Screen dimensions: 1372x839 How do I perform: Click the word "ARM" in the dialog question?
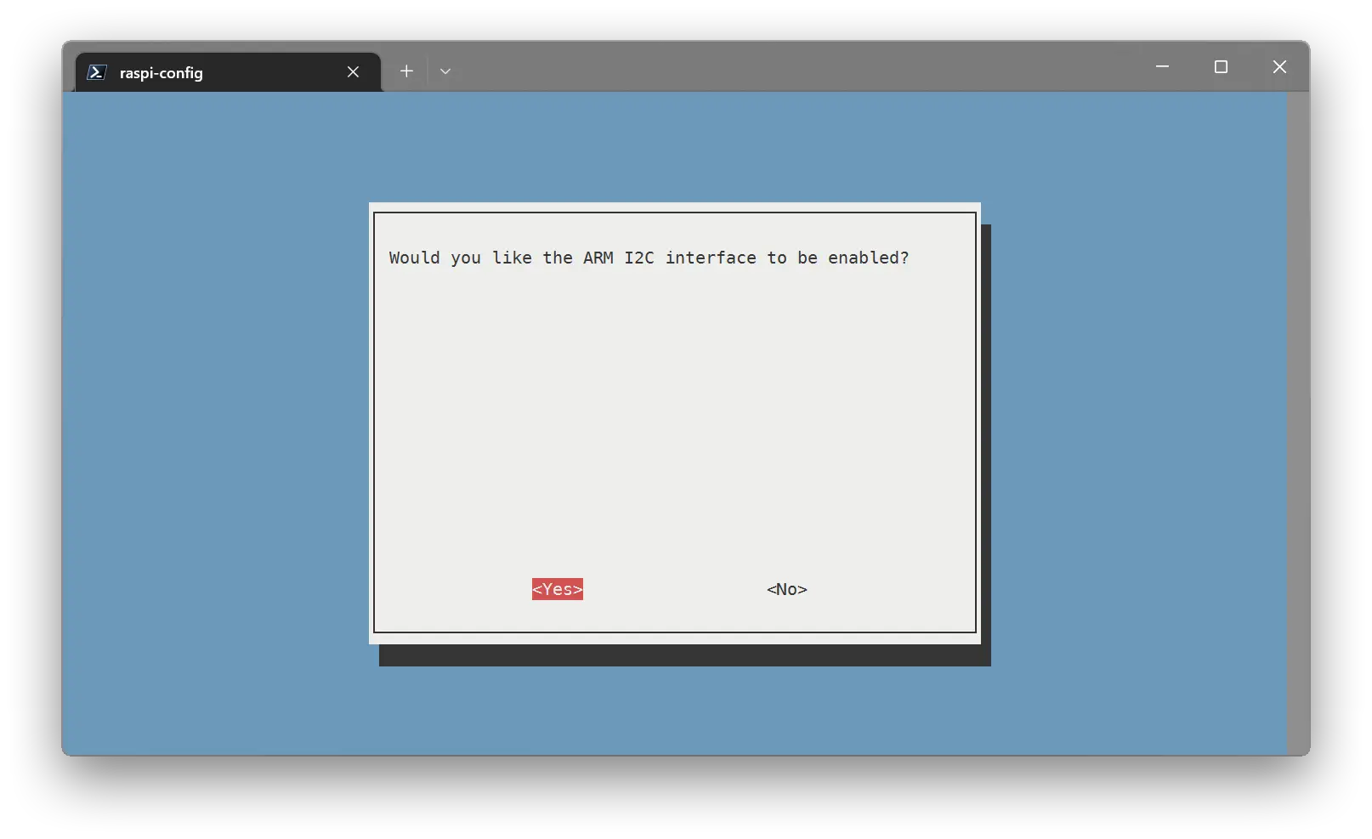pos(598,258)
